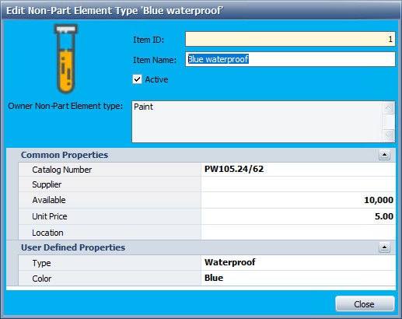Screen dimensions: 402x319
Task: Collapse the Common Properties section
Action: (384, 155)
